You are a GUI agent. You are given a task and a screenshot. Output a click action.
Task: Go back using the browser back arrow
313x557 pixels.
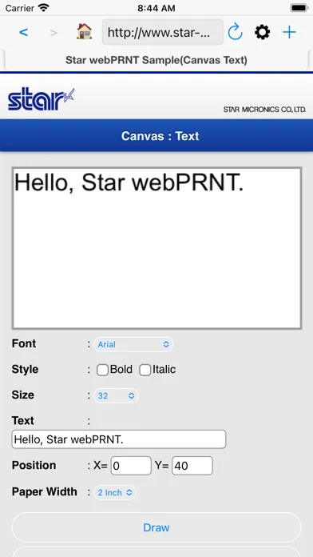tap(23, 33)
